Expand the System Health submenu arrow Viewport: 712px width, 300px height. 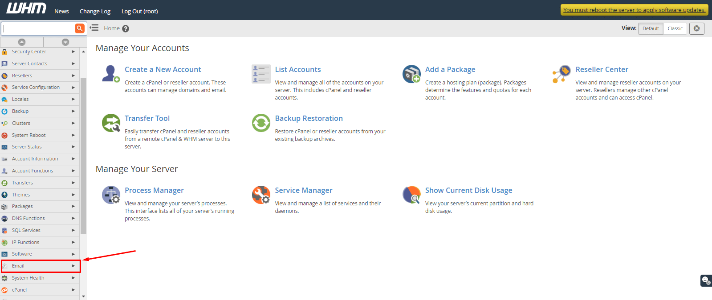pos(73,278)
